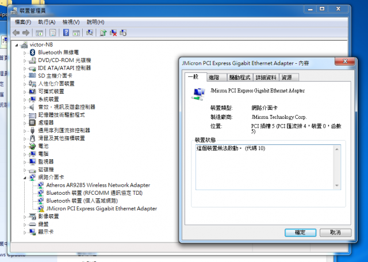Open the 執行(A) menu
Viewport: 368px width, 262px height.
pyautogui.click(x=47, y=22)
